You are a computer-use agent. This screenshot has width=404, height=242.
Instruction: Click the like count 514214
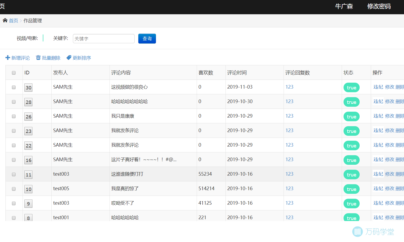coord(207,189)
